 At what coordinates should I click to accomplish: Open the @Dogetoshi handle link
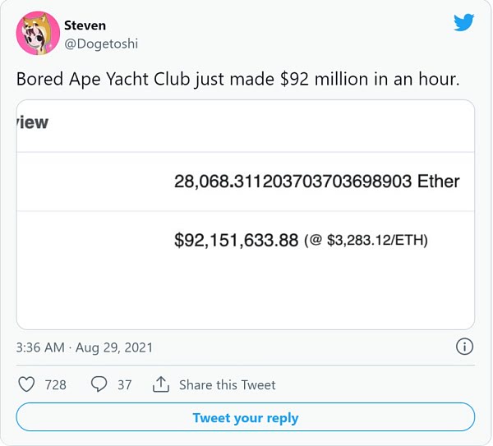[x=99, y=43]
